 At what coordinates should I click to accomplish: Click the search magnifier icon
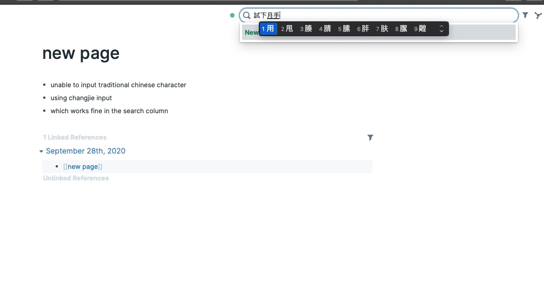pyautogui.click(x=247, y=15)
